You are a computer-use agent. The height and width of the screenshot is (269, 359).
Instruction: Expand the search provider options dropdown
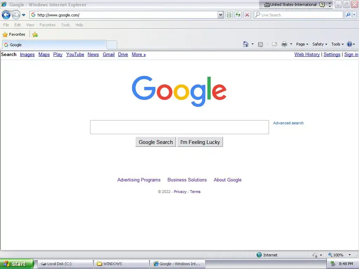pos(354,15)
